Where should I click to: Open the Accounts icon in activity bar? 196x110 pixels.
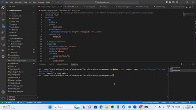(3, 92)
